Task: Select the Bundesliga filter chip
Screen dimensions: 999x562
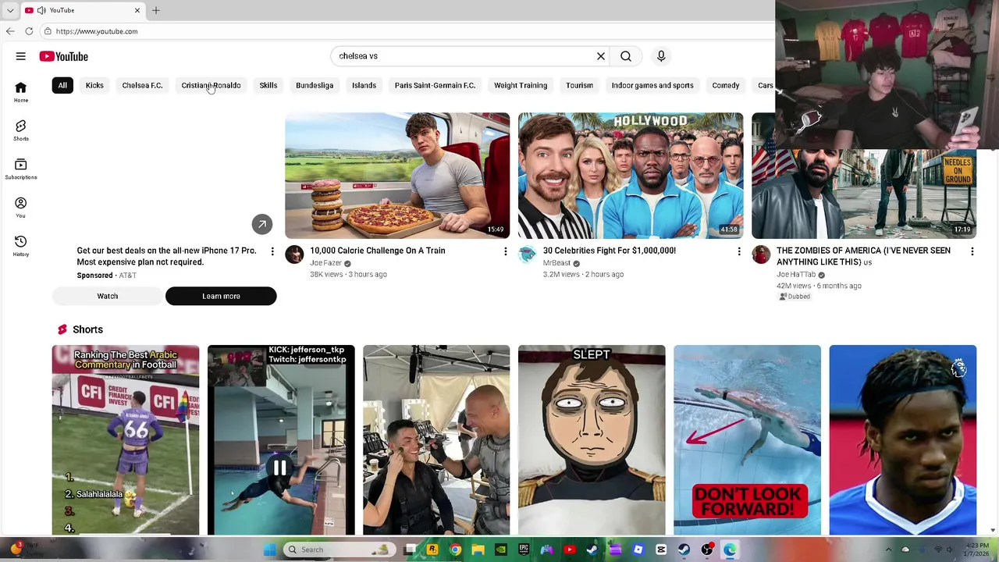Action: pos(315,85)
